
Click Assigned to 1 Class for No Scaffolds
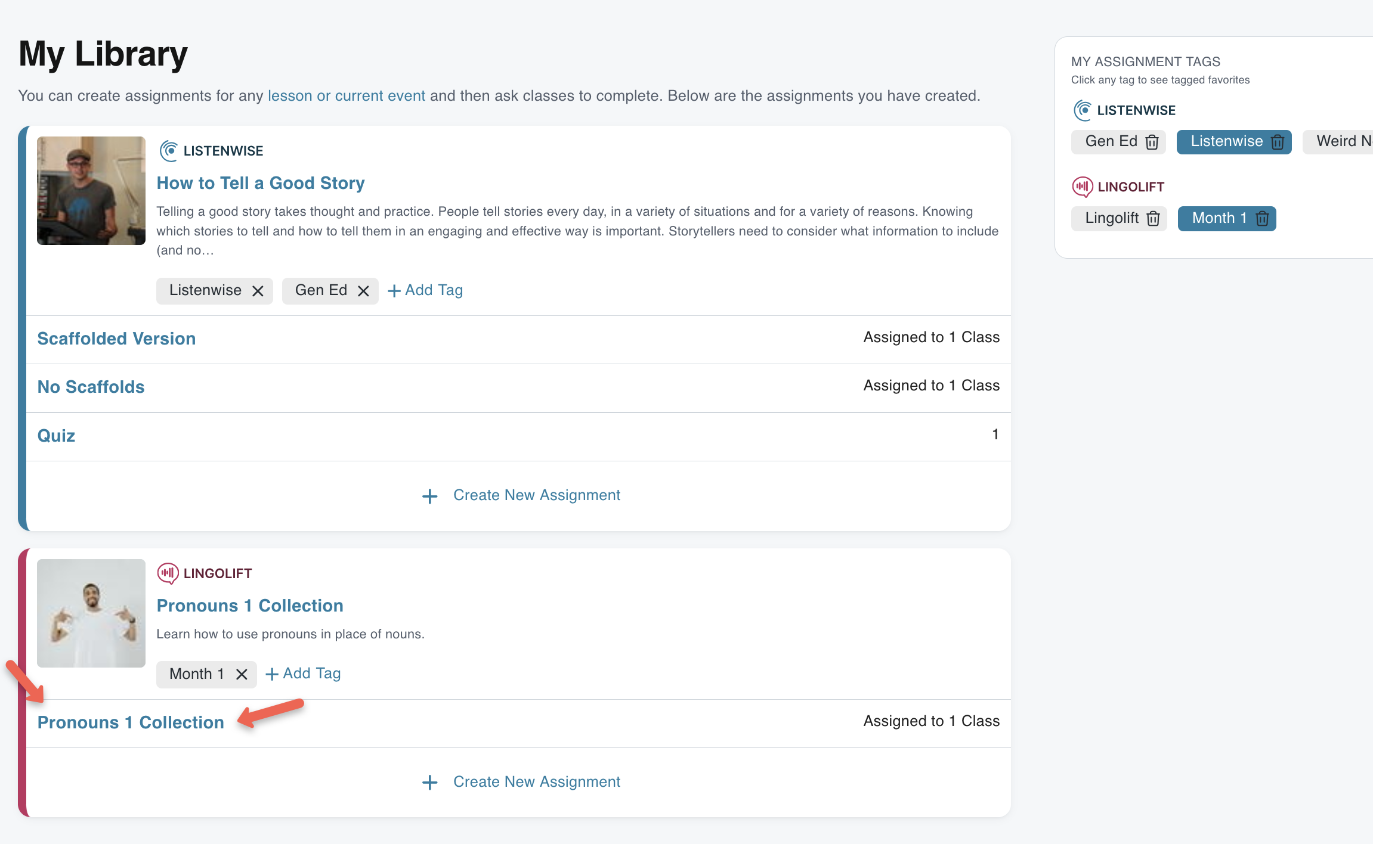[x=932, y=386]
